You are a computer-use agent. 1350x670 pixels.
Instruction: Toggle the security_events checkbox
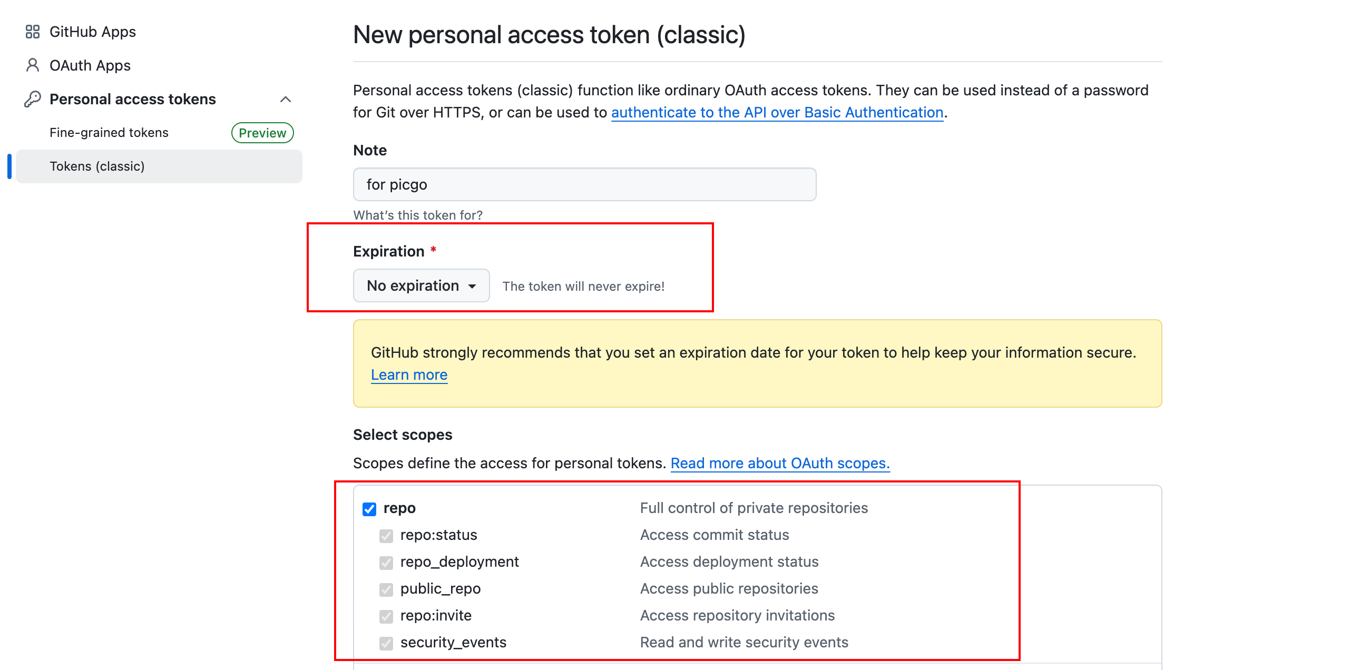coord(386,643)
